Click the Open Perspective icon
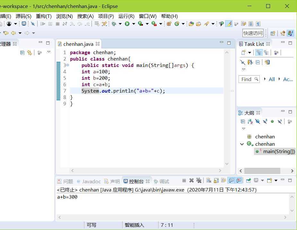The image size is (297, 230). click(x=273, y=33)
